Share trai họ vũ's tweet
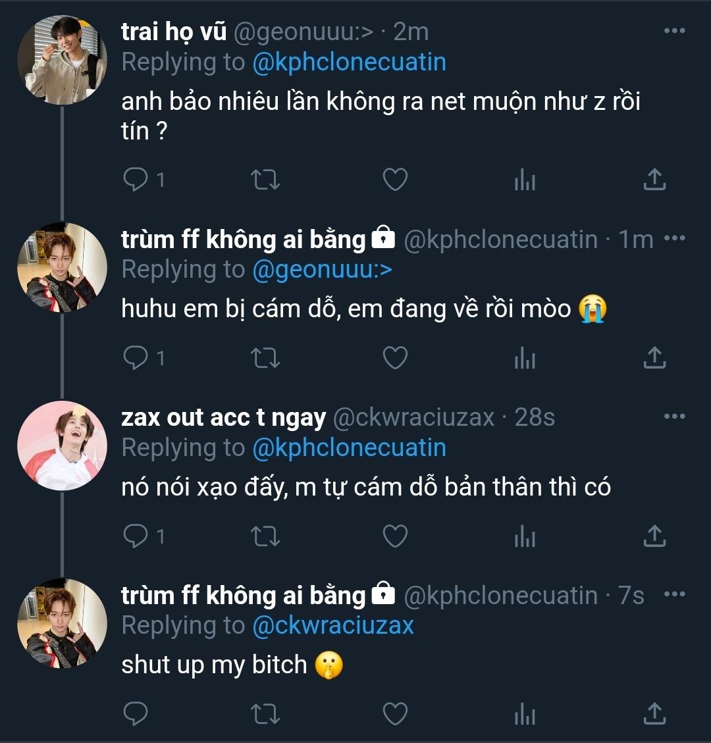The image size is (711, 743). pos(654,179)
